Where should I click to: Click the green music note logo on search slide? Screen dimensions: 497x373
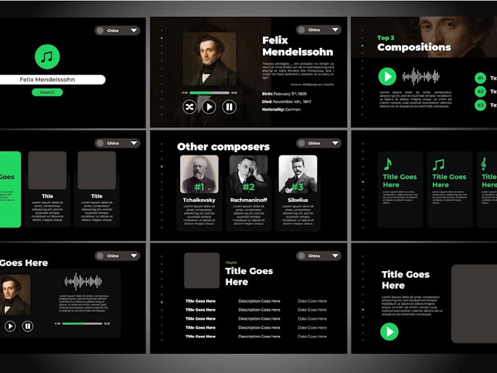click(x=47, y=57)
